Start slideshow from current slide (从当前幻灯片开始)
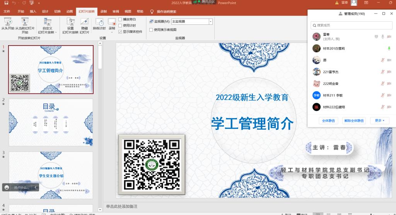 [25, 24]
